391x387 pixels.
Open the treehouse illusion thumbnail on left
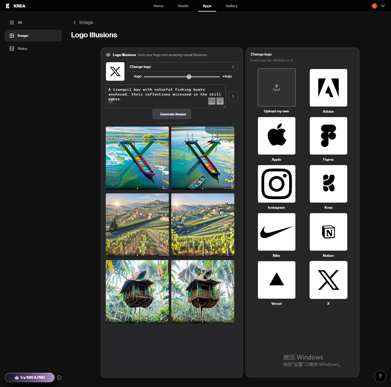137,292
